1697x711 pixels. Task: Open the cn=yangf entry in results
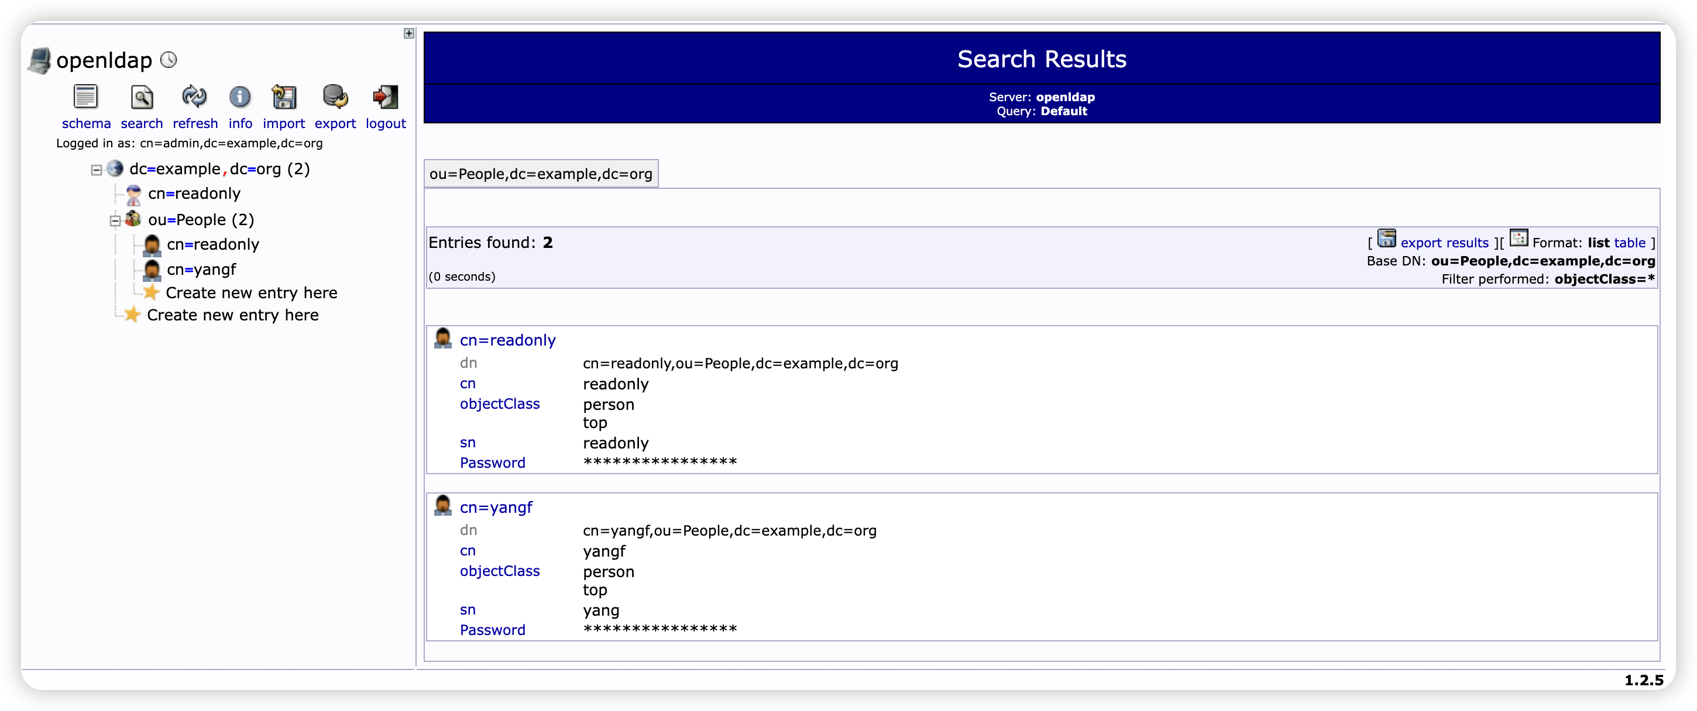[496, 507]
